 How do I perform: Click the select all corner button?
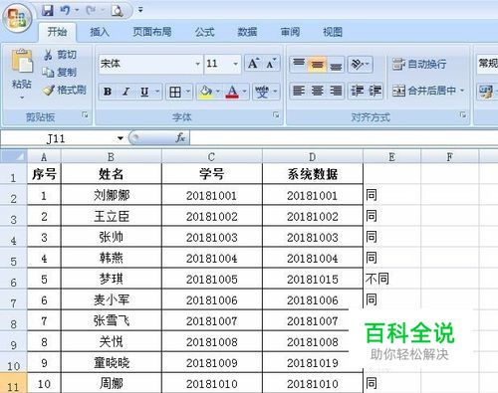point(13,156)
